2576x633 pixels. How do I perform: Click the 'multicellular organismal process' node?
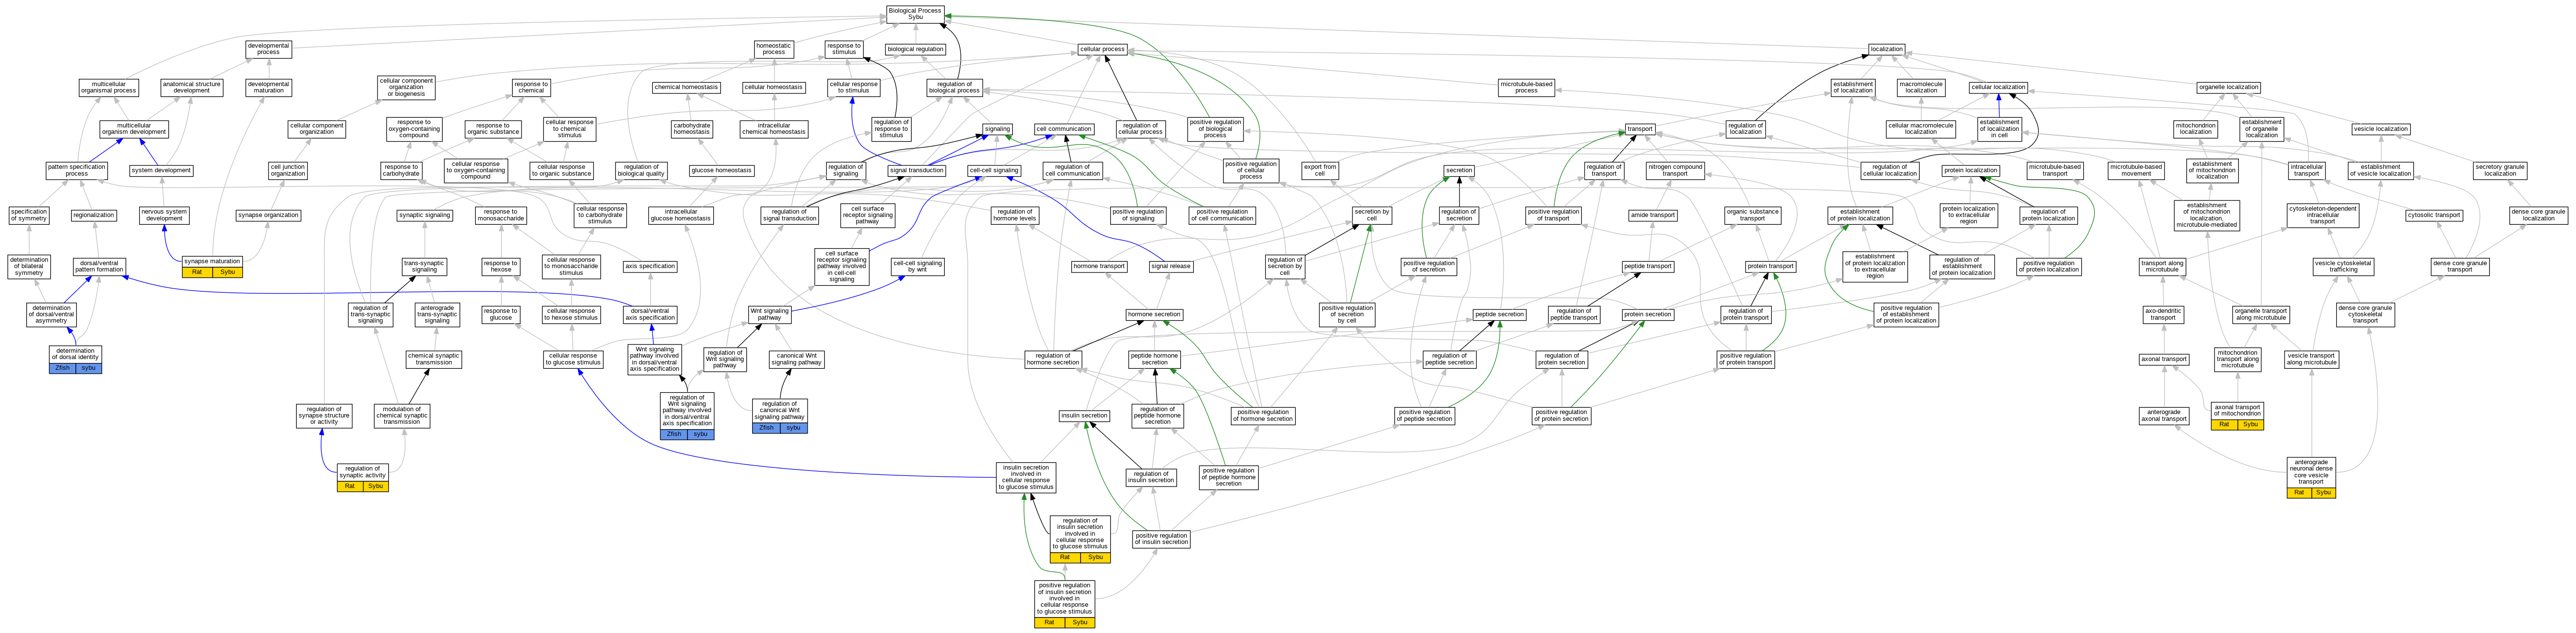click(x=109, y=88)
